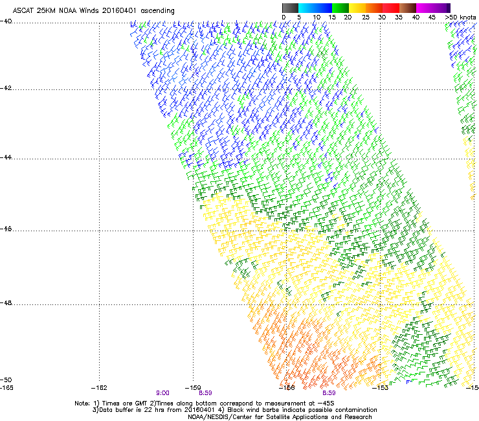The width and height of the screenshot is (479, 421).
Task: Click the cyan-blue 5-15 knots color bar
Action: click(x=315, y=8)
